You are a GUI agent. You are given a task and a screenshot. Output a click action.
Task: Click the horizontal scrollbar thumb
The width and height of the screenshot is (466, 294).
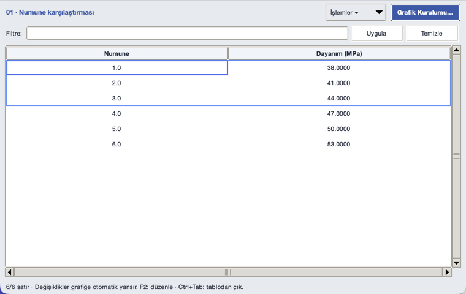point(228,272)
